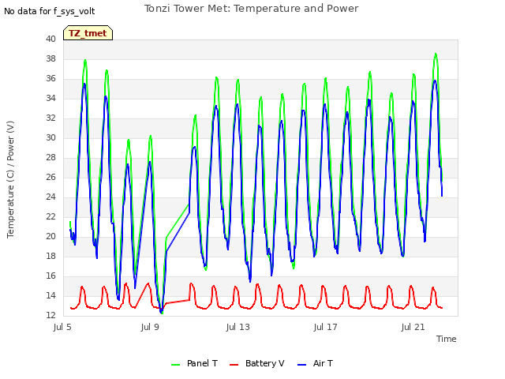Toggle the Air T legend entry

point(315,363)
